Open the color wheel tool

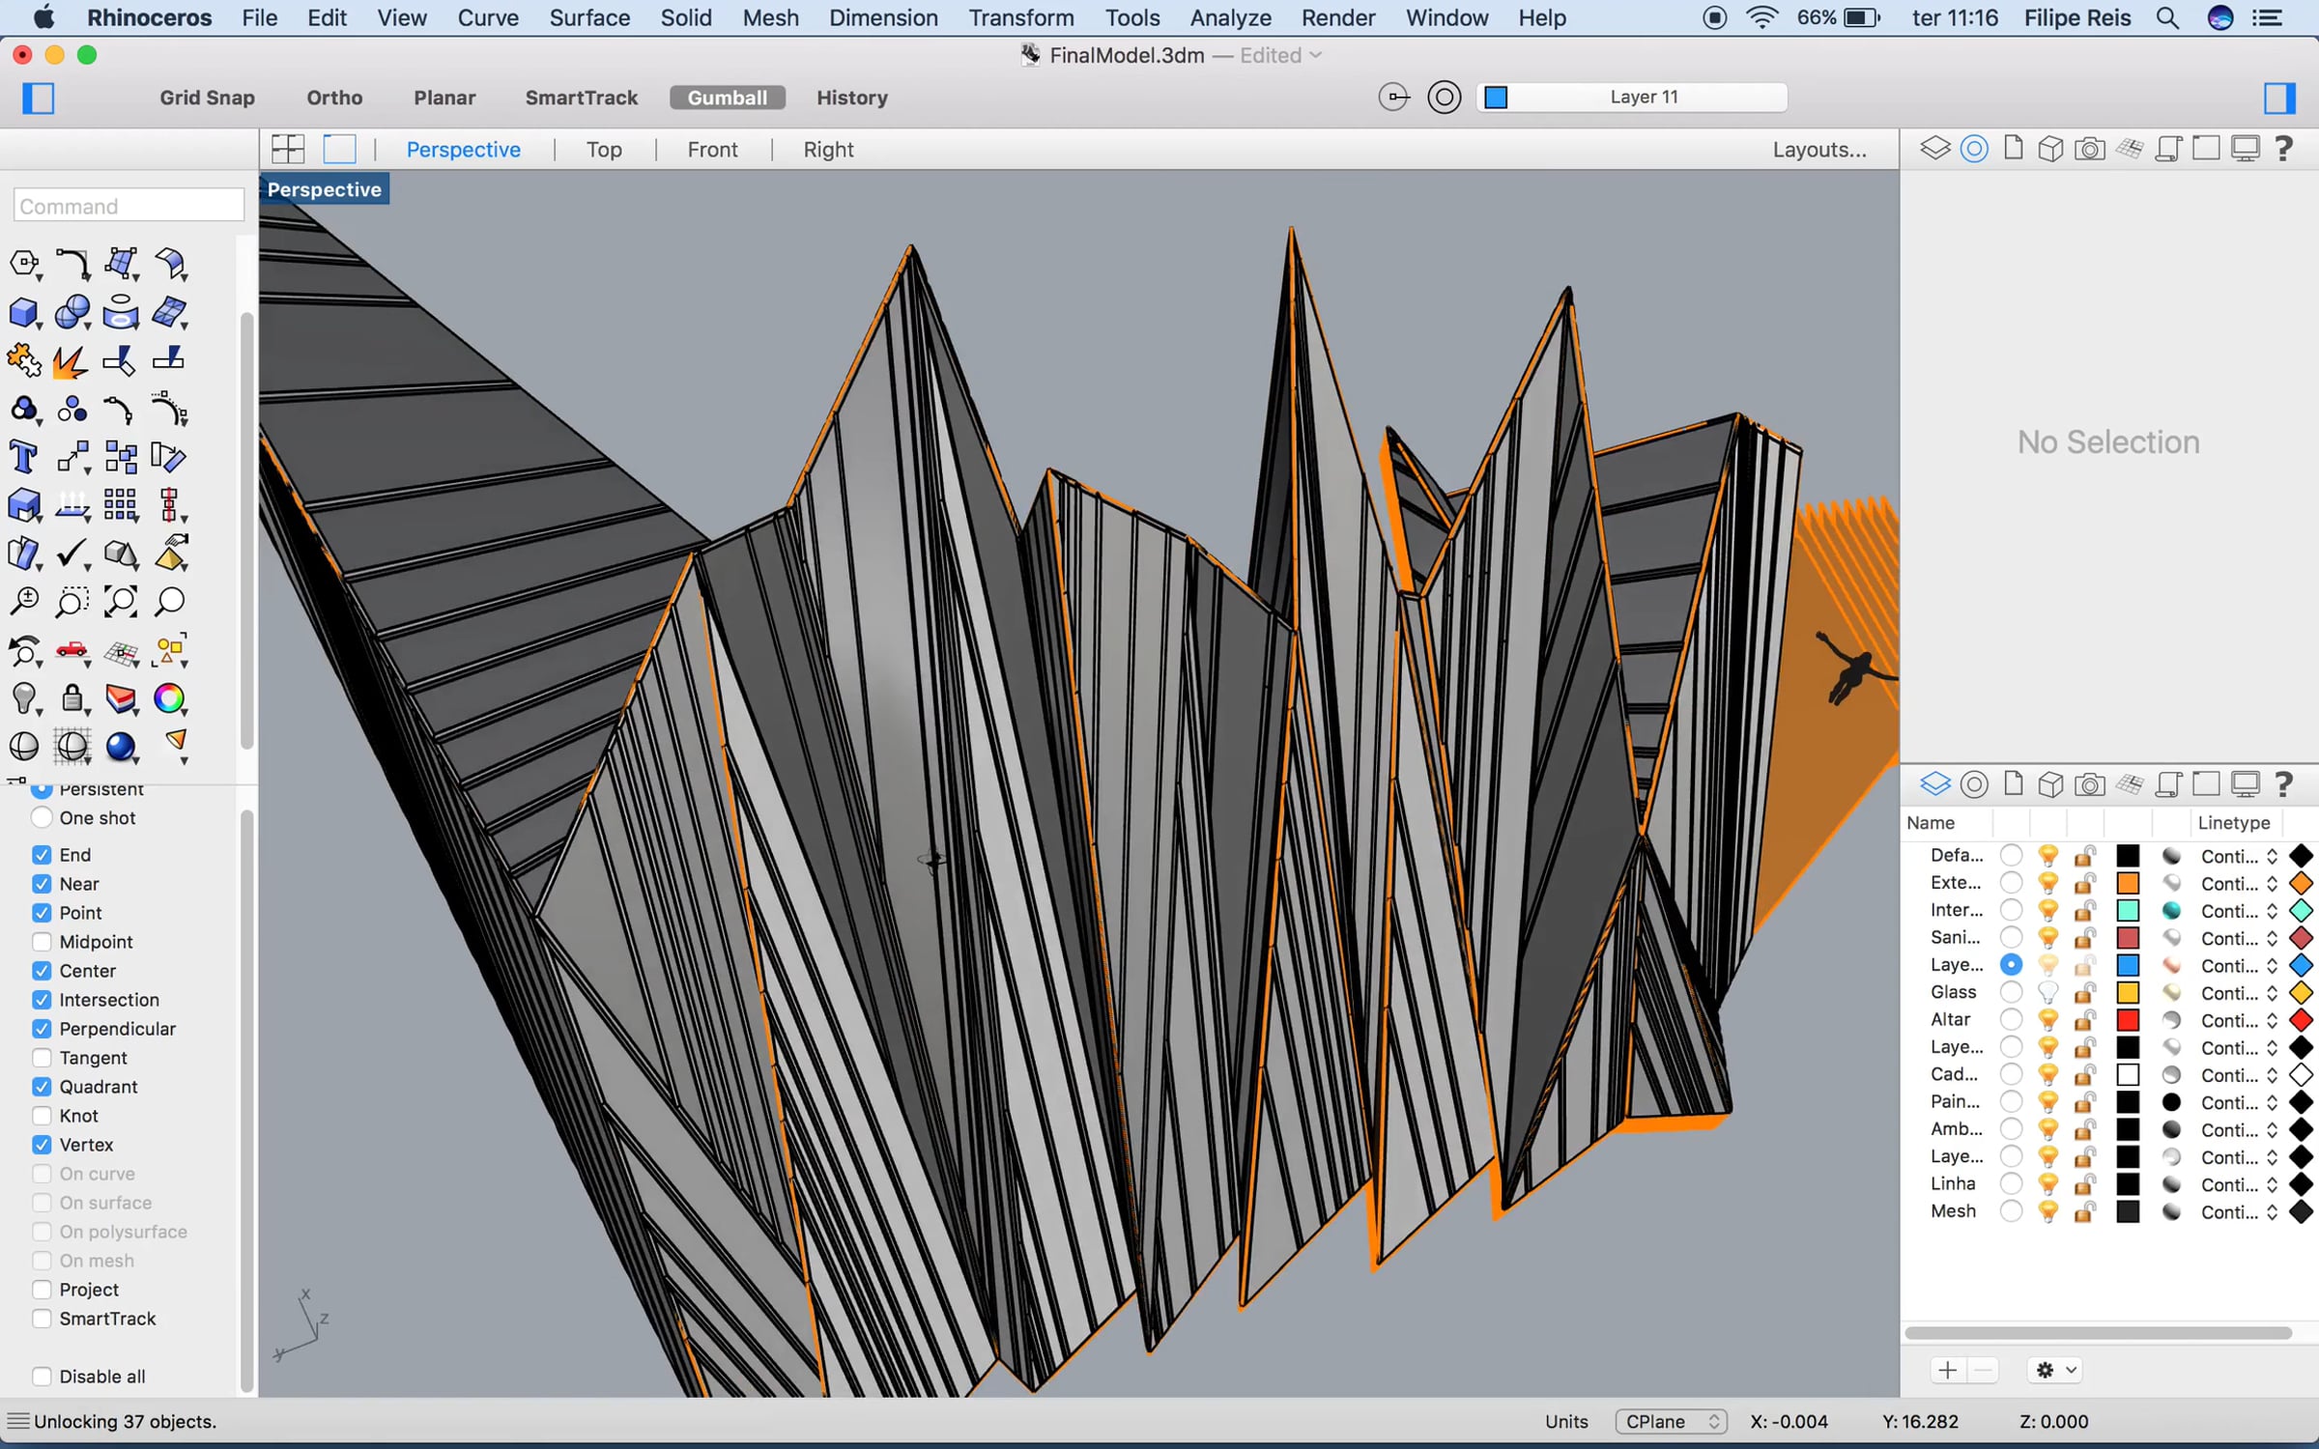tap(169, 697)
